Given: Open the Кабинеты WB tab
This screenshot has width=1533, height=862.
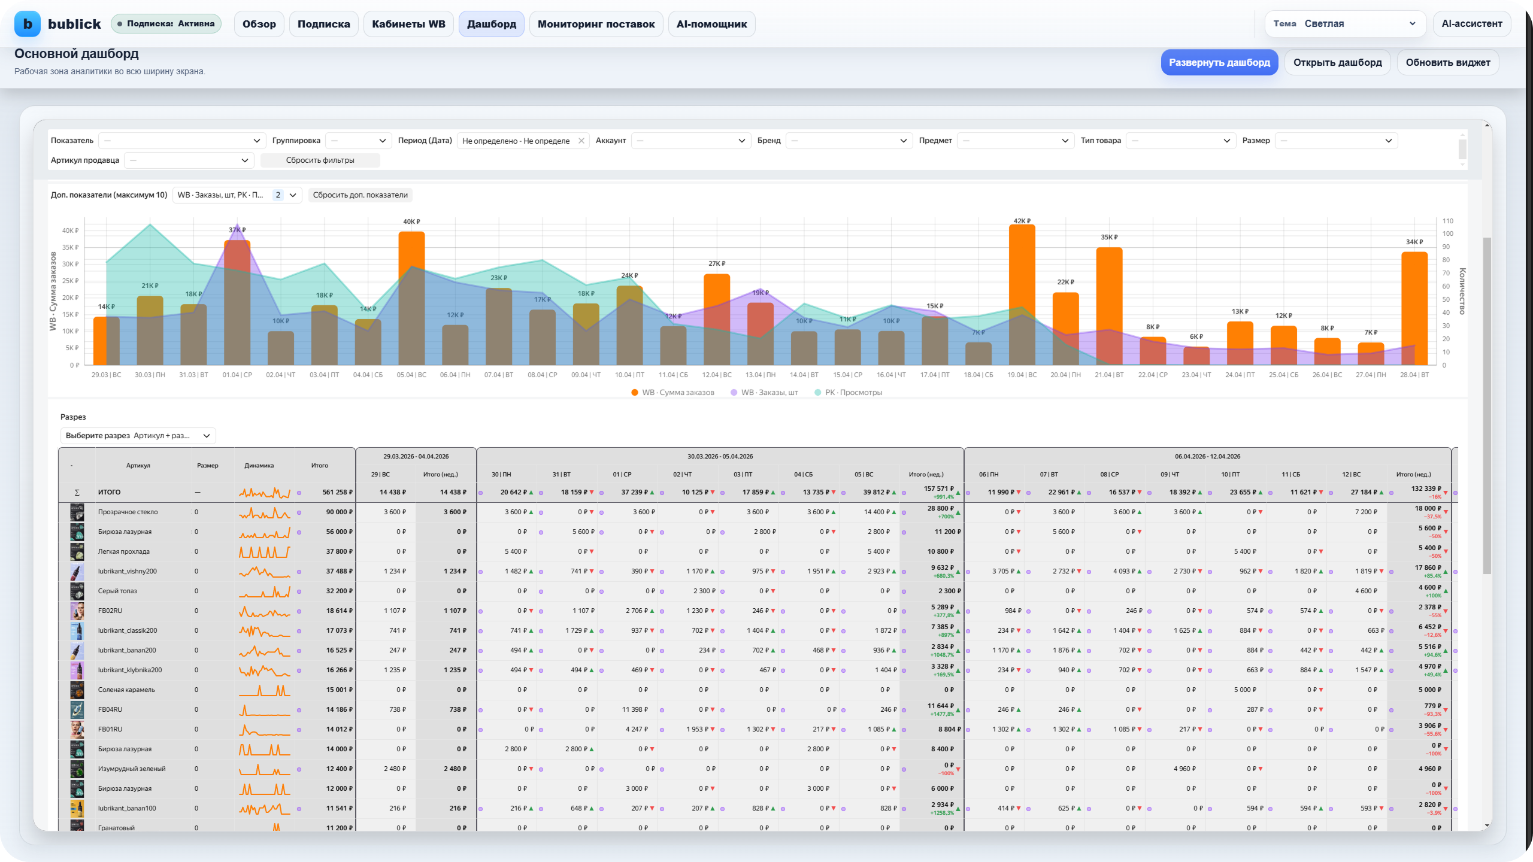Looking at the screenshot, I should pos(408,24).
